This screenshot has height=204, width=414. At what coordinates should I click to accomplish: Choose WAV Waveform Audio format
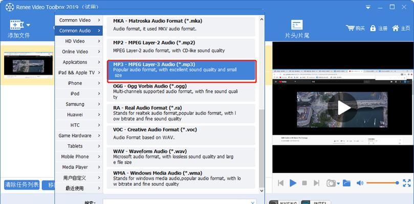point(181,157)
